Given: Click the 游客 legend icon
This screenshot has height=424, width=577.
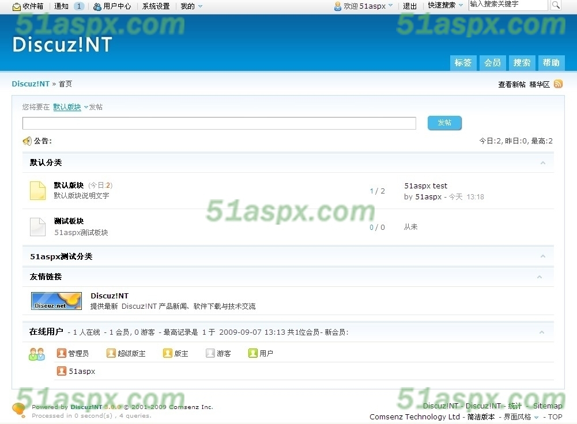Looking at the screenshot, I should pos(210,353).
